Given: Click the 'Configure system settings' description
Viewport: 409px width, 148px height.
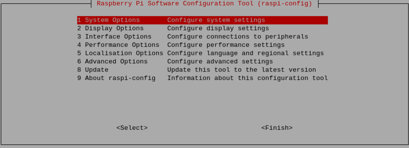Looking at the screenshot, I should click(216, 20).
